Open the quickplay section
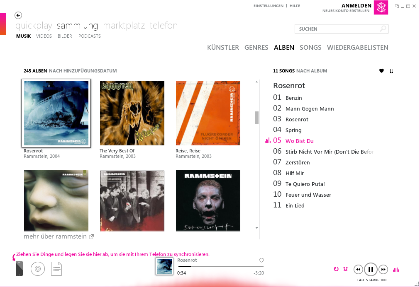 tap(34, 25)
